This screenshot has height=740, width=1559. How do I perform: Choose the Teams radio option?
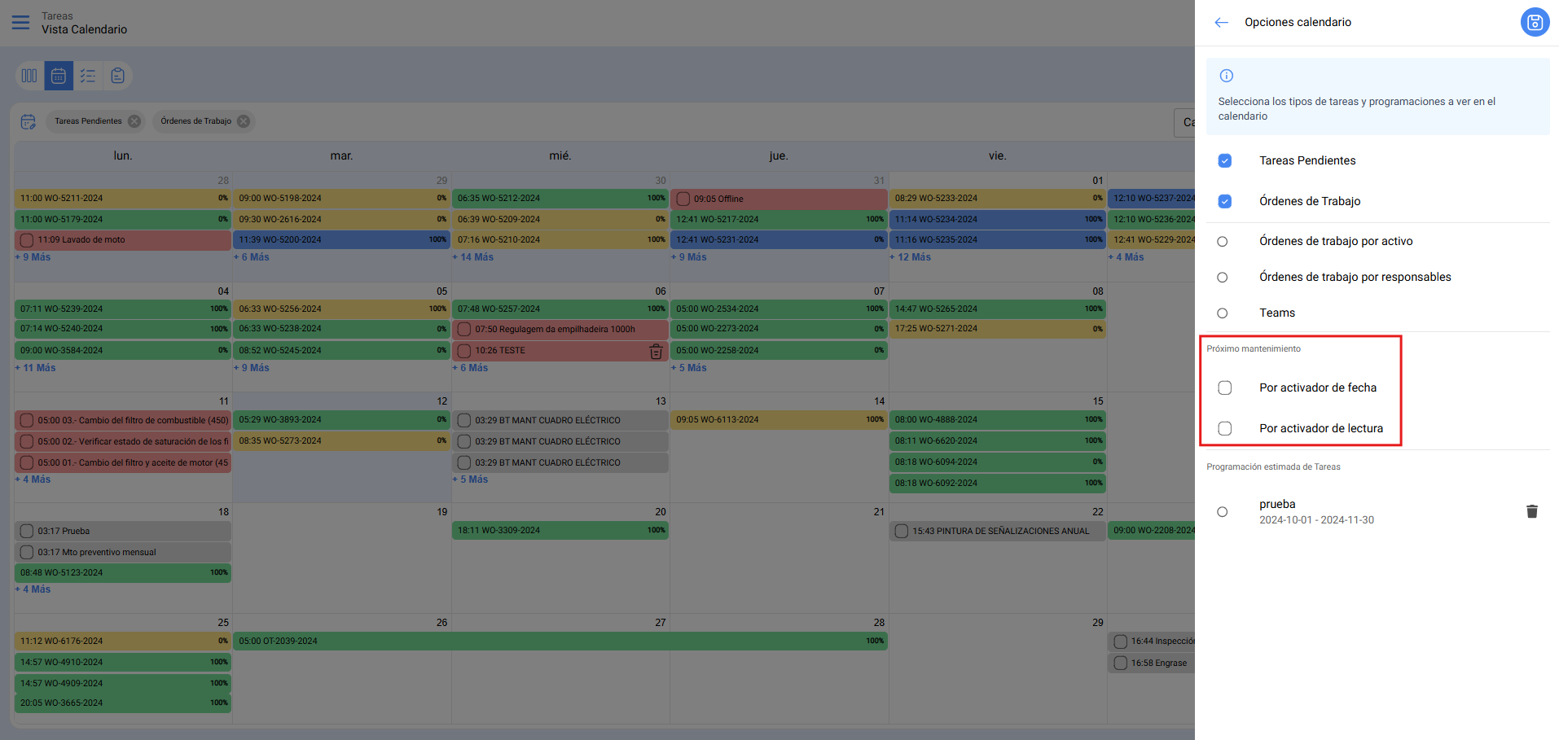click(x=1222, y=313)
